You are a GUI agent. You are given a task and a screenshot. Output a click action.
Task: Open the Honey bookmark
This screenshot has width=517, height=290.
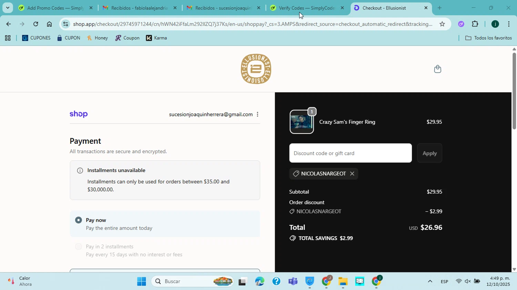click(98, 38)
